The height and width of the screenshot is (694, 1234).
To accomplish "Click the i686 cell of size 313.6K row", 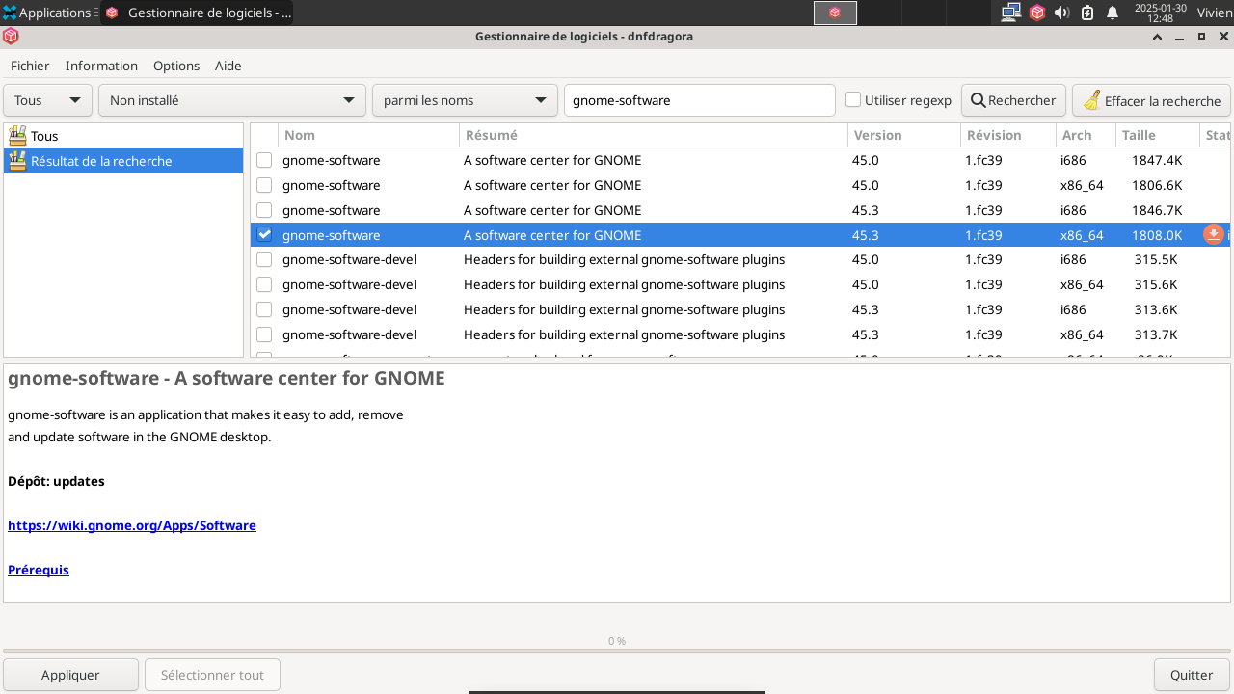I will point(1073,309).
